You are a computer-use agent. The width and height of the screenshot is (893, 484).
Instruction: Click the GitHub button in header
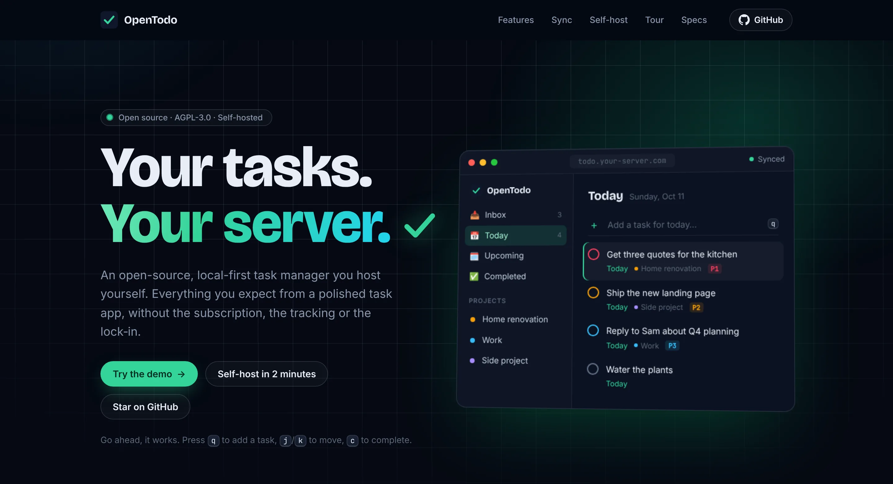pyautogui.click(x=761, y=20)
